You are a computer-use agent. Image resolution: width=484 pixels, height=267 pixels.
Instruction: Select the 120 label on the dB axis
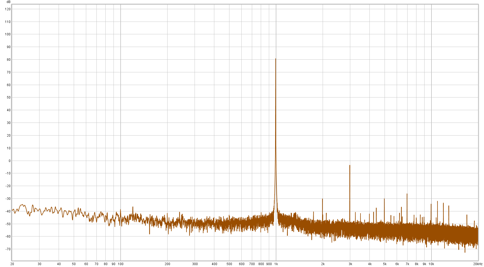[x=8, y=9]
